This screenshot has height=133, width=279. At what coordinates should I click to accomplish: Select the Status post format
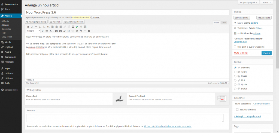point(235,89)
